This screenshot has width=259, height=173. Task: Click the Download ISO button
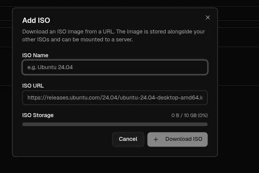click(x=178, y=139)
